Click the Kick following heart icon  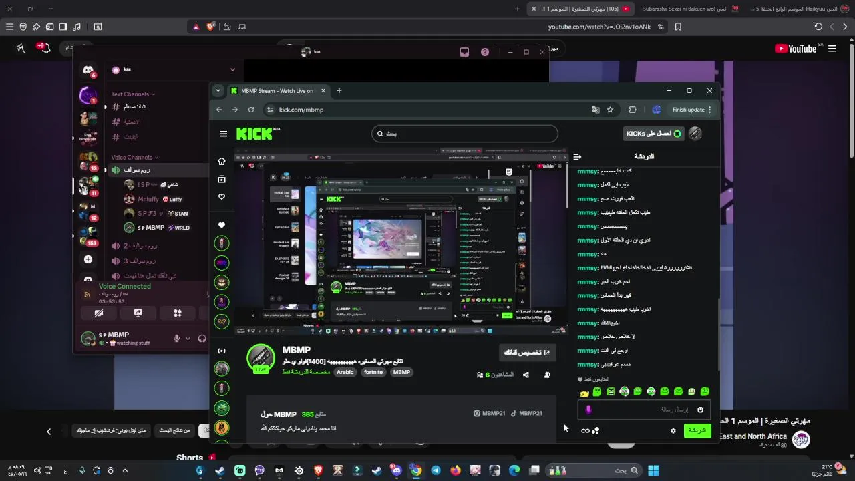coord(222,197)
